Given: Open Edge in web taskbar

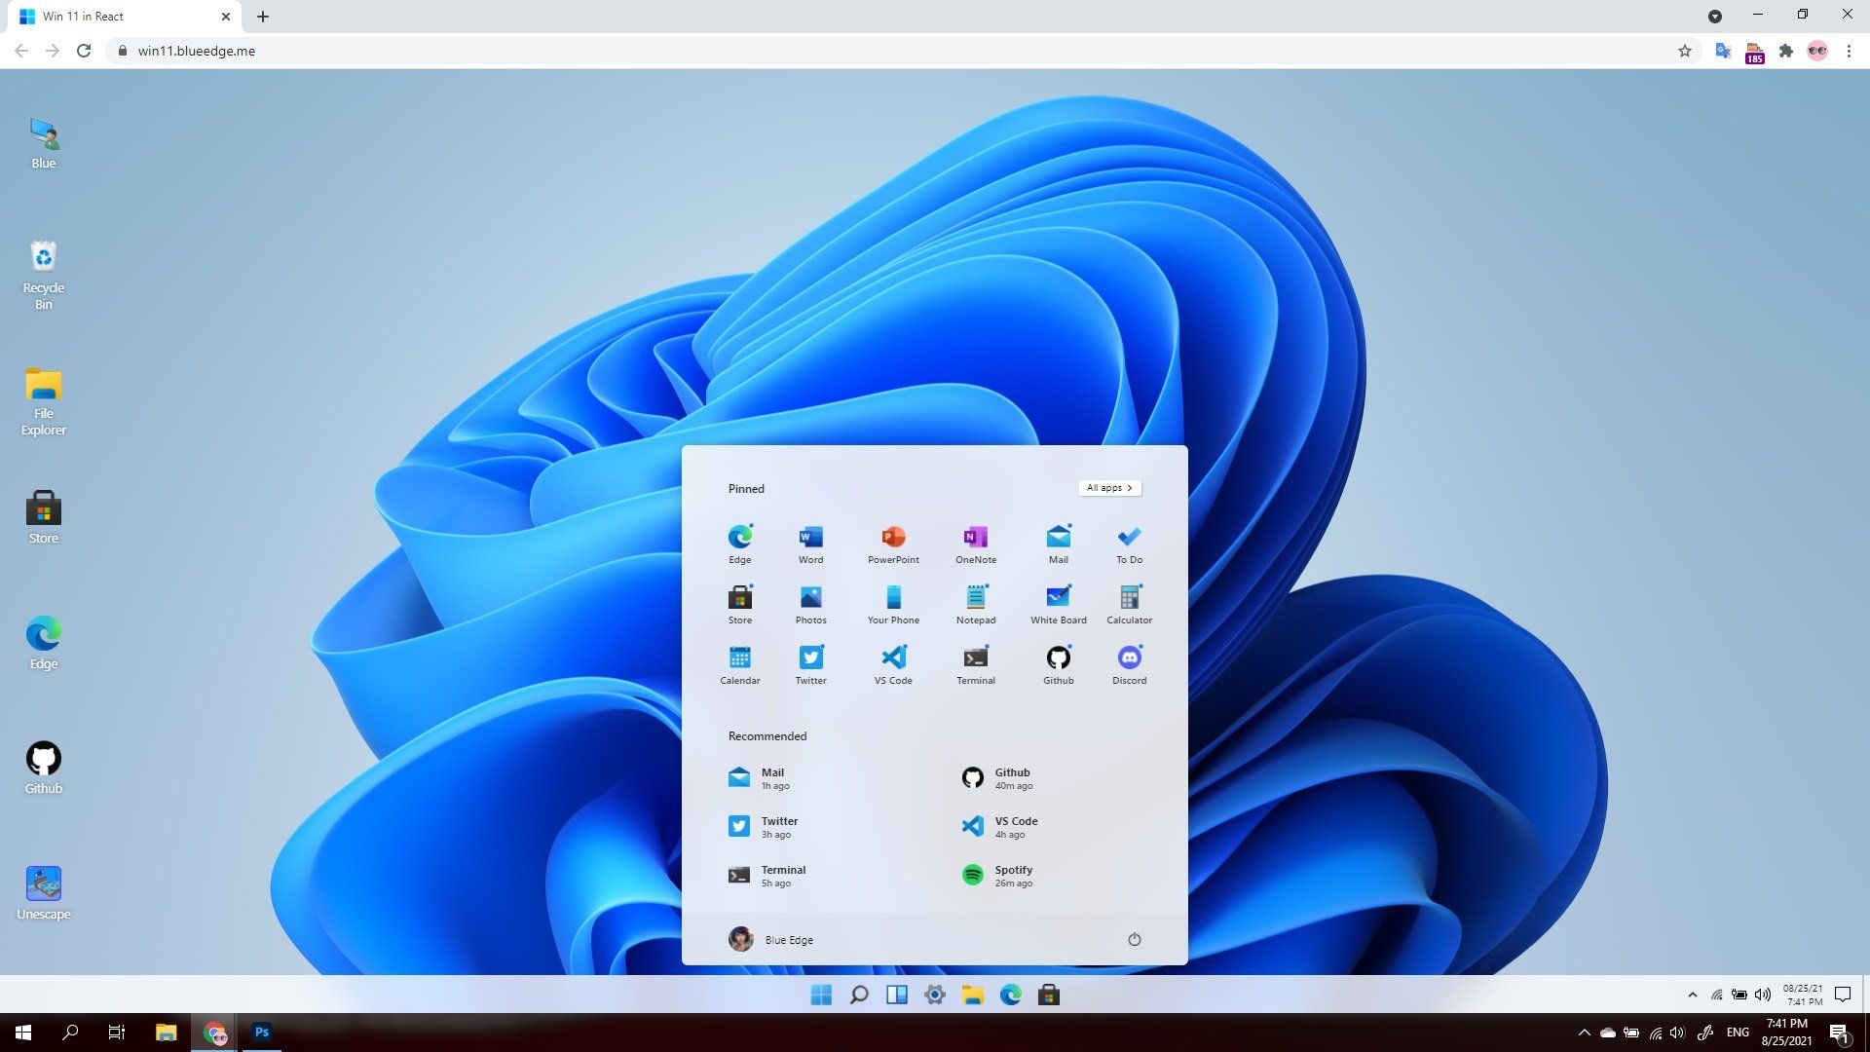Looking at the screenshot, I should (x=1011, y=995).
